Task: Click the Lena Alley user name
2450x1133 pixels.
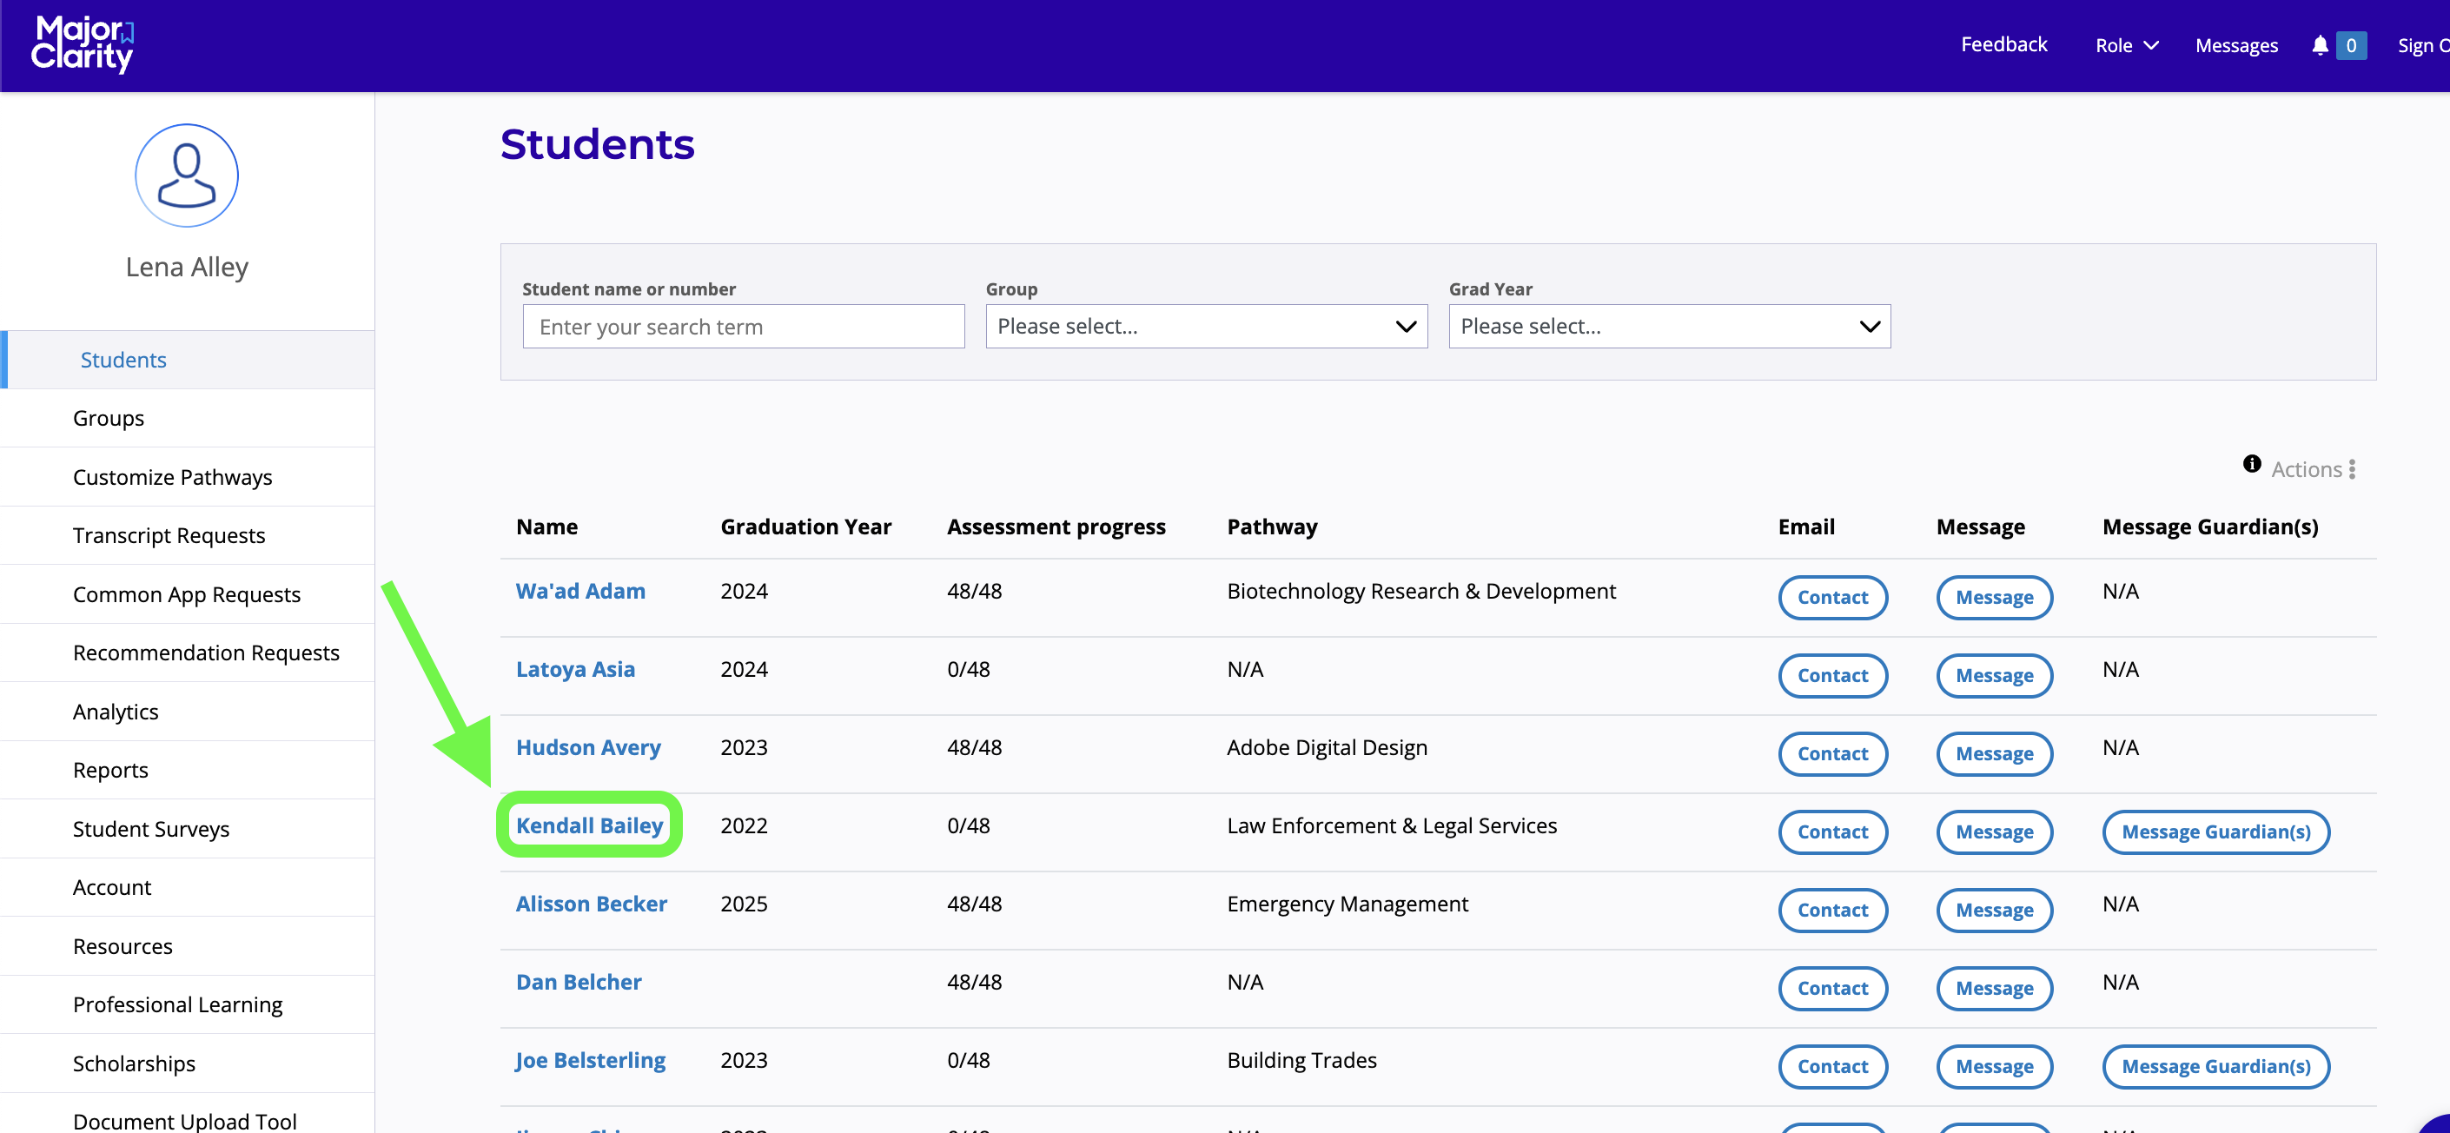Action: 187,268
